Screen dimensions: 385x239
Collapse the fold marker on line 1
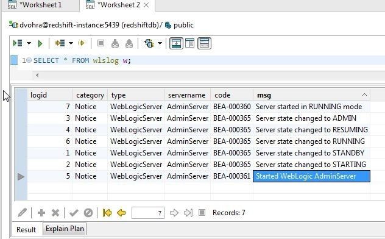point(29,60)
